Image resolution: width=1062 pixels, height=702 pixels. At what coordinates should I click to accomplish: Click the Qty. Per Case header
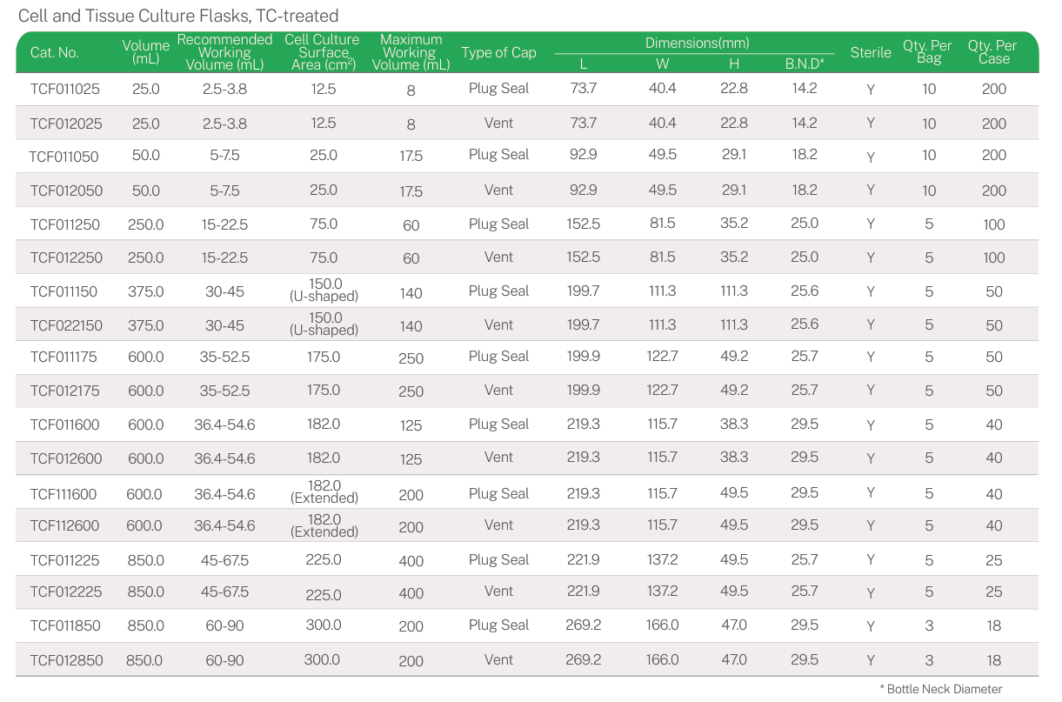(x=993, y=52)
